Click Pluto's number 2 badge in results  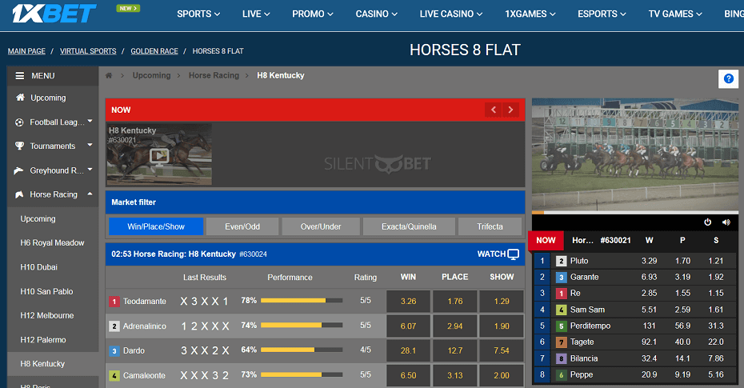[561, 261]
